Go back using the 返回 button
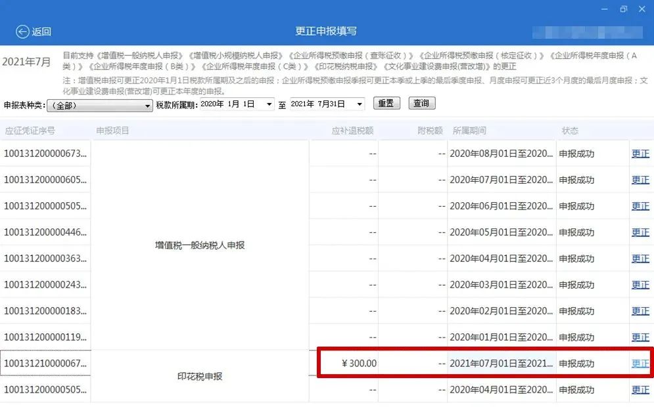 point(34,32)
